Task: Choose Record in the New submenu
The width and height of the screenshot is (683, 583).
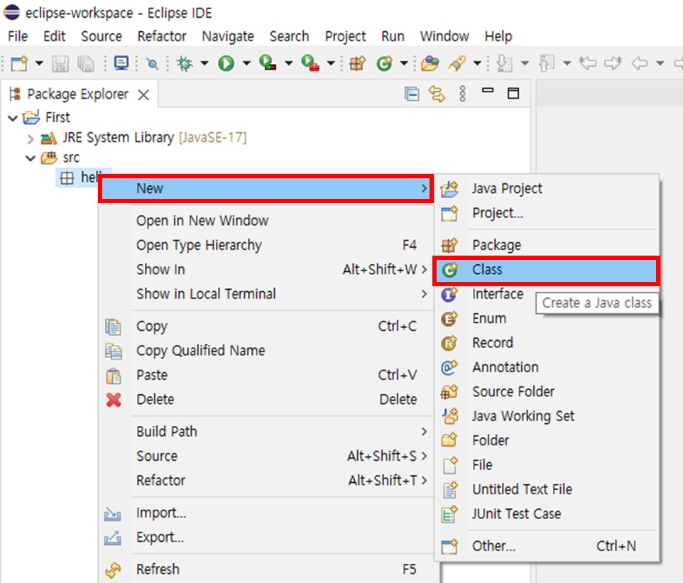Action: [x=546, y=343]
